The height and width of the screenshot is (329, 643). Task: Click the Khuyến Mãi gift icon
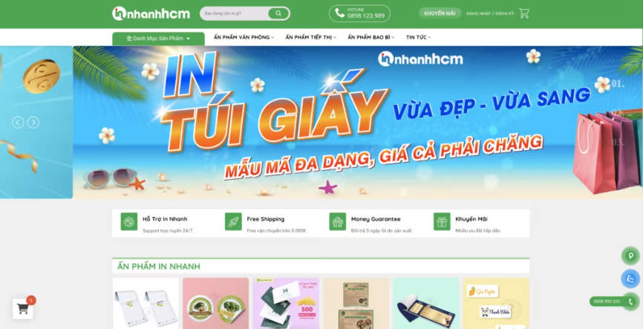pos(442,221)
